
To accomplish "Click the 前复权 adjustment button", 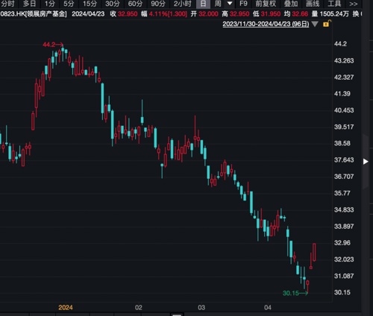I will [x=266, y=4].
